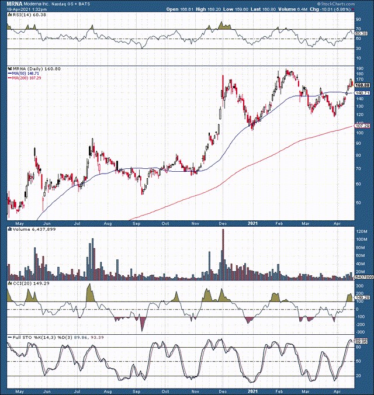The image size is (374, 395).
Task: Click the 107.29 moving average tag on price axis
Action: (362, 126)
